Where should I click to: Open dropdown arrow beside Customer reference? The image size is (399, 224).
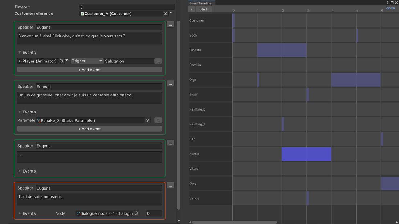171,13
